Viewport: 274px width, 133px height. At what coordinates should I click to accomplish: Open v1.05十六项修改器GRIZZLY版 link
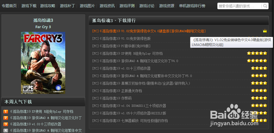point(129,113)
